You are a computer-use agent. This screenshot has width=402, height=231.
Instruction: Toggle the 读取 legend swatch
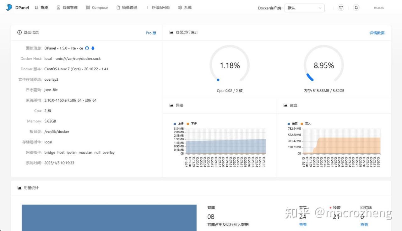(289, 124)
